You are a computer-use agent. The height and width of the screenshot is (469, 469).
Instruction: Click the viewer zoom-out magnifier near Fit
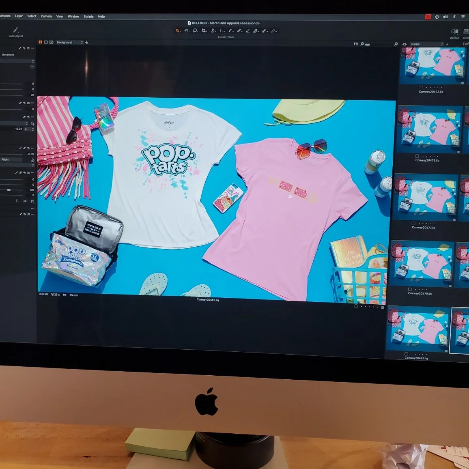(362, 44)
